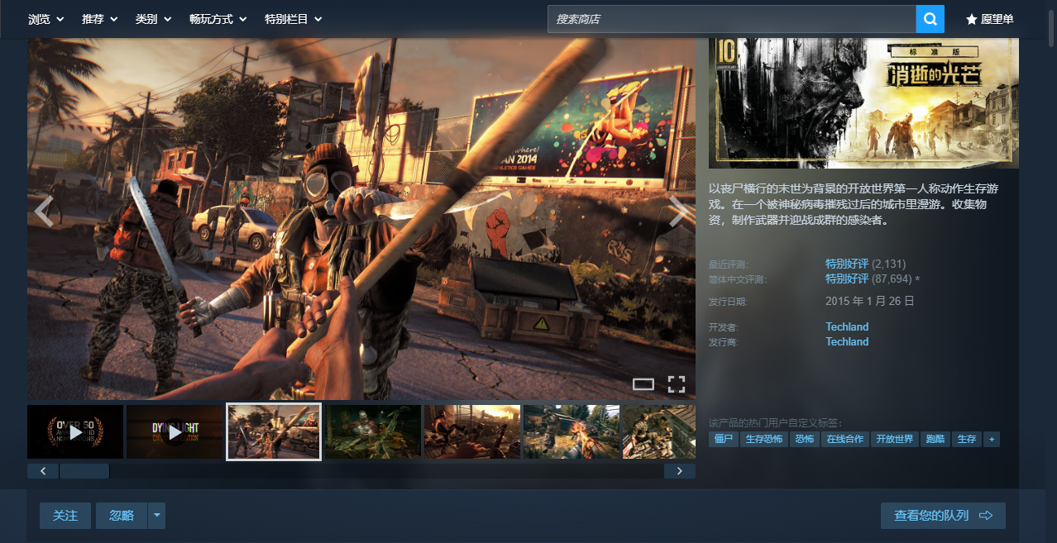The height and width of the screenshot is (543, 1057).
Task: Enter fullscreen screenshot view
Action: (x=677, y=383)
